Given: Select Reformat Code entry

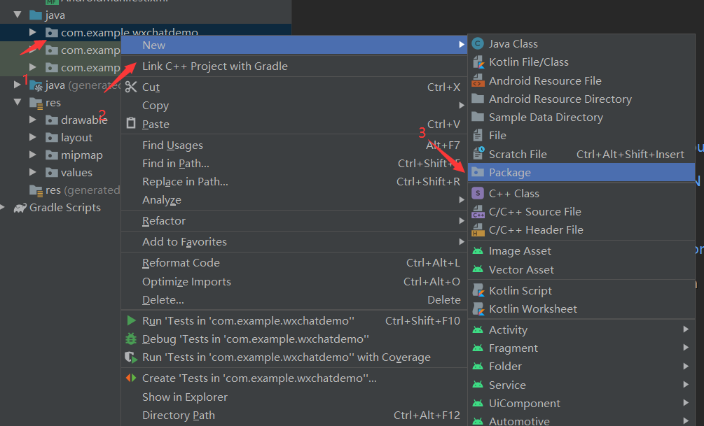Looking at the screenshot, I should (294, 263).
